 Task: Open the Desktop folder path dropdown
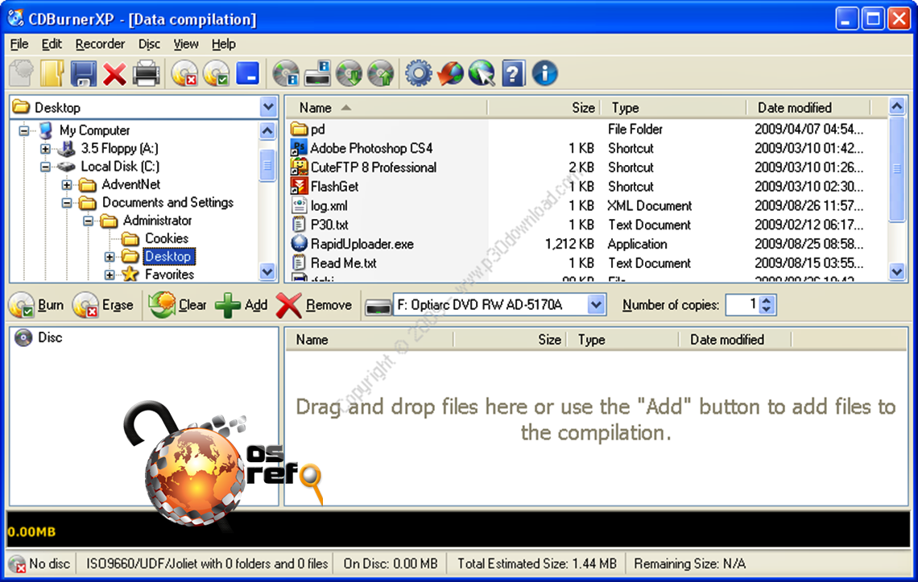point(268,107)
